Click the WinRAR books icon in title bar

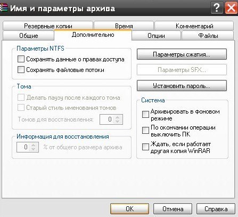coord(4,8)
